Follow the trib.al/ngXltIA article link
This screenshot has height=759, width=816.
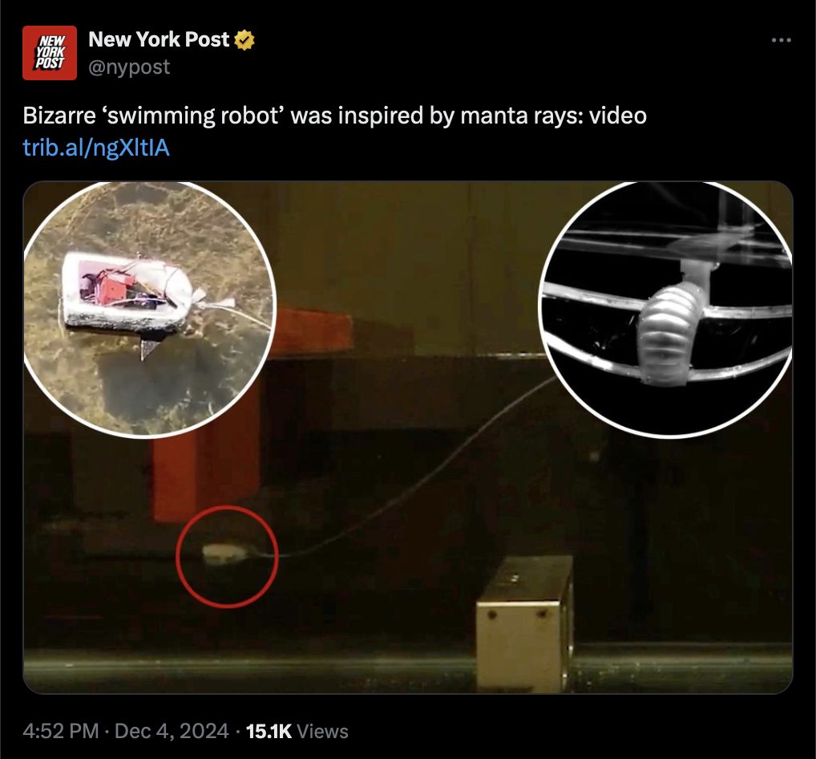96,148
